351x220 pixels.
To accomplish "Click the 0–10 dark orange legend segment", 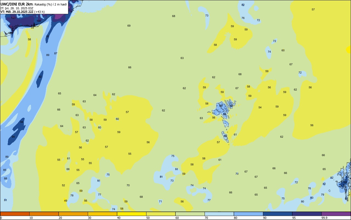I will 15,214.
